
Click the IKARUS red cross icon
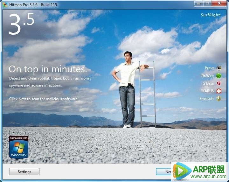tap(219, 91)
